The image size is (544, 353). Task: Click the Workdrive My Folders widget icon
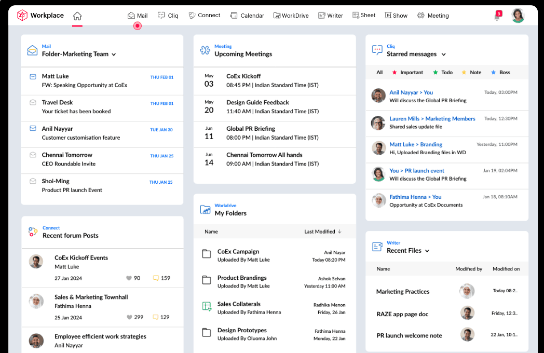coord(206,210)
